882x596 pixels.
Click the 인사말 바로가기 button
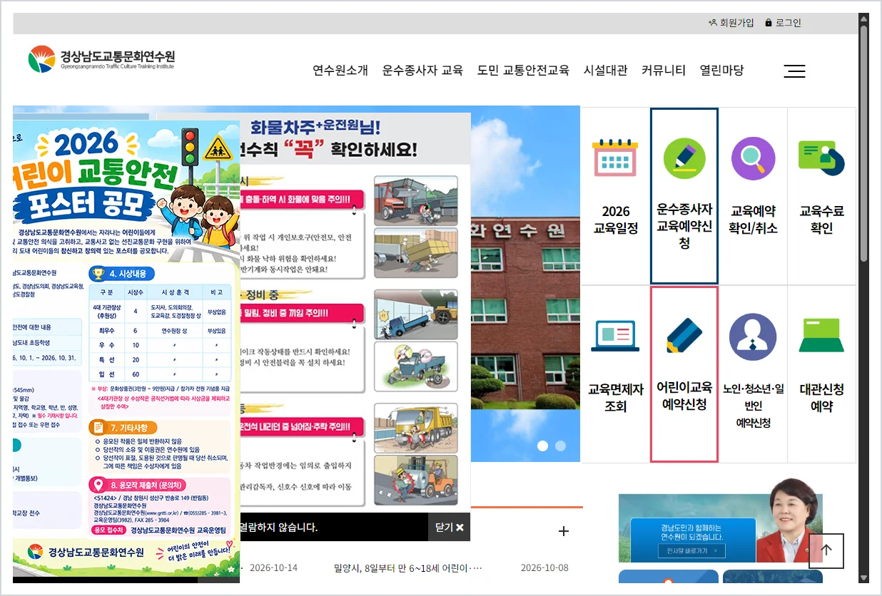click(691, 550)
